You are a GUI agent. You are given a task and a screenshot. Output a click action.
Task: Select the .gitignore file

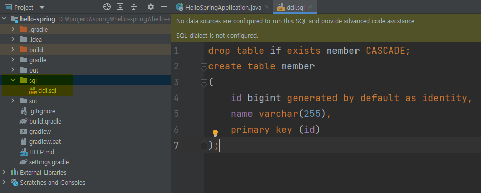click(43, 111)
